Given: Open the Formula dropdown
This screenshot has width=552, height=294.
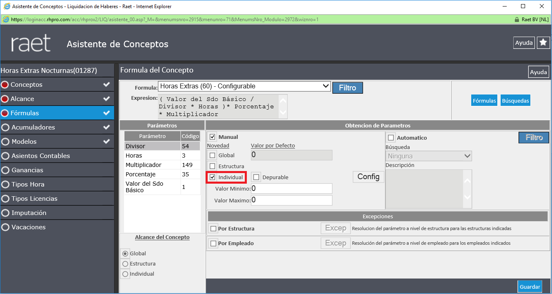Looking at the screenshot, I should pos(244,86).
